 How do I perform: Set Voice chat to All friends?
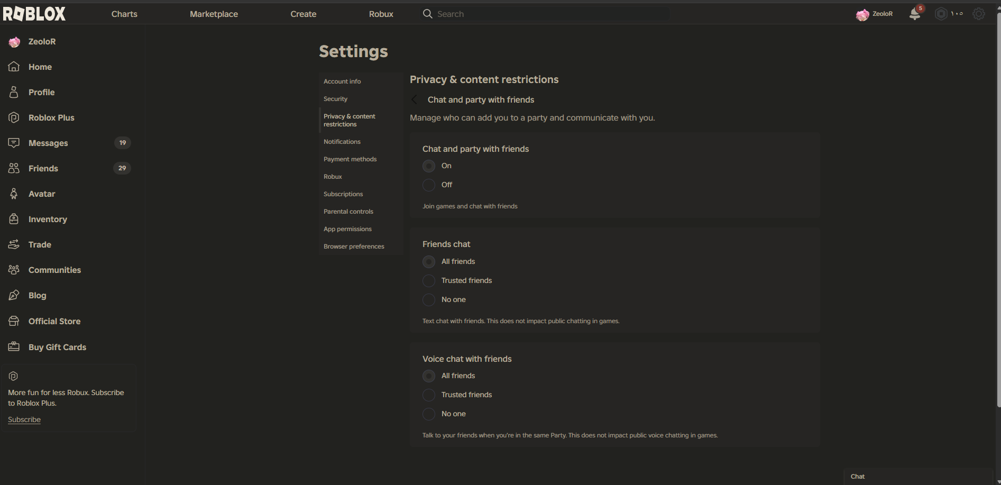pyautogui.click(x=429, y=376)
